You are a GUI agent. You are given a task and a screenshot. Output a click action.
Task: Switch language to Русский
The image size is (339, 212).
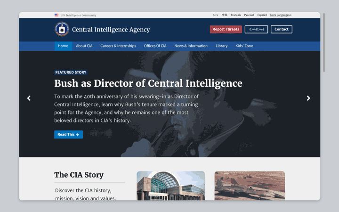tap(249, 15)
